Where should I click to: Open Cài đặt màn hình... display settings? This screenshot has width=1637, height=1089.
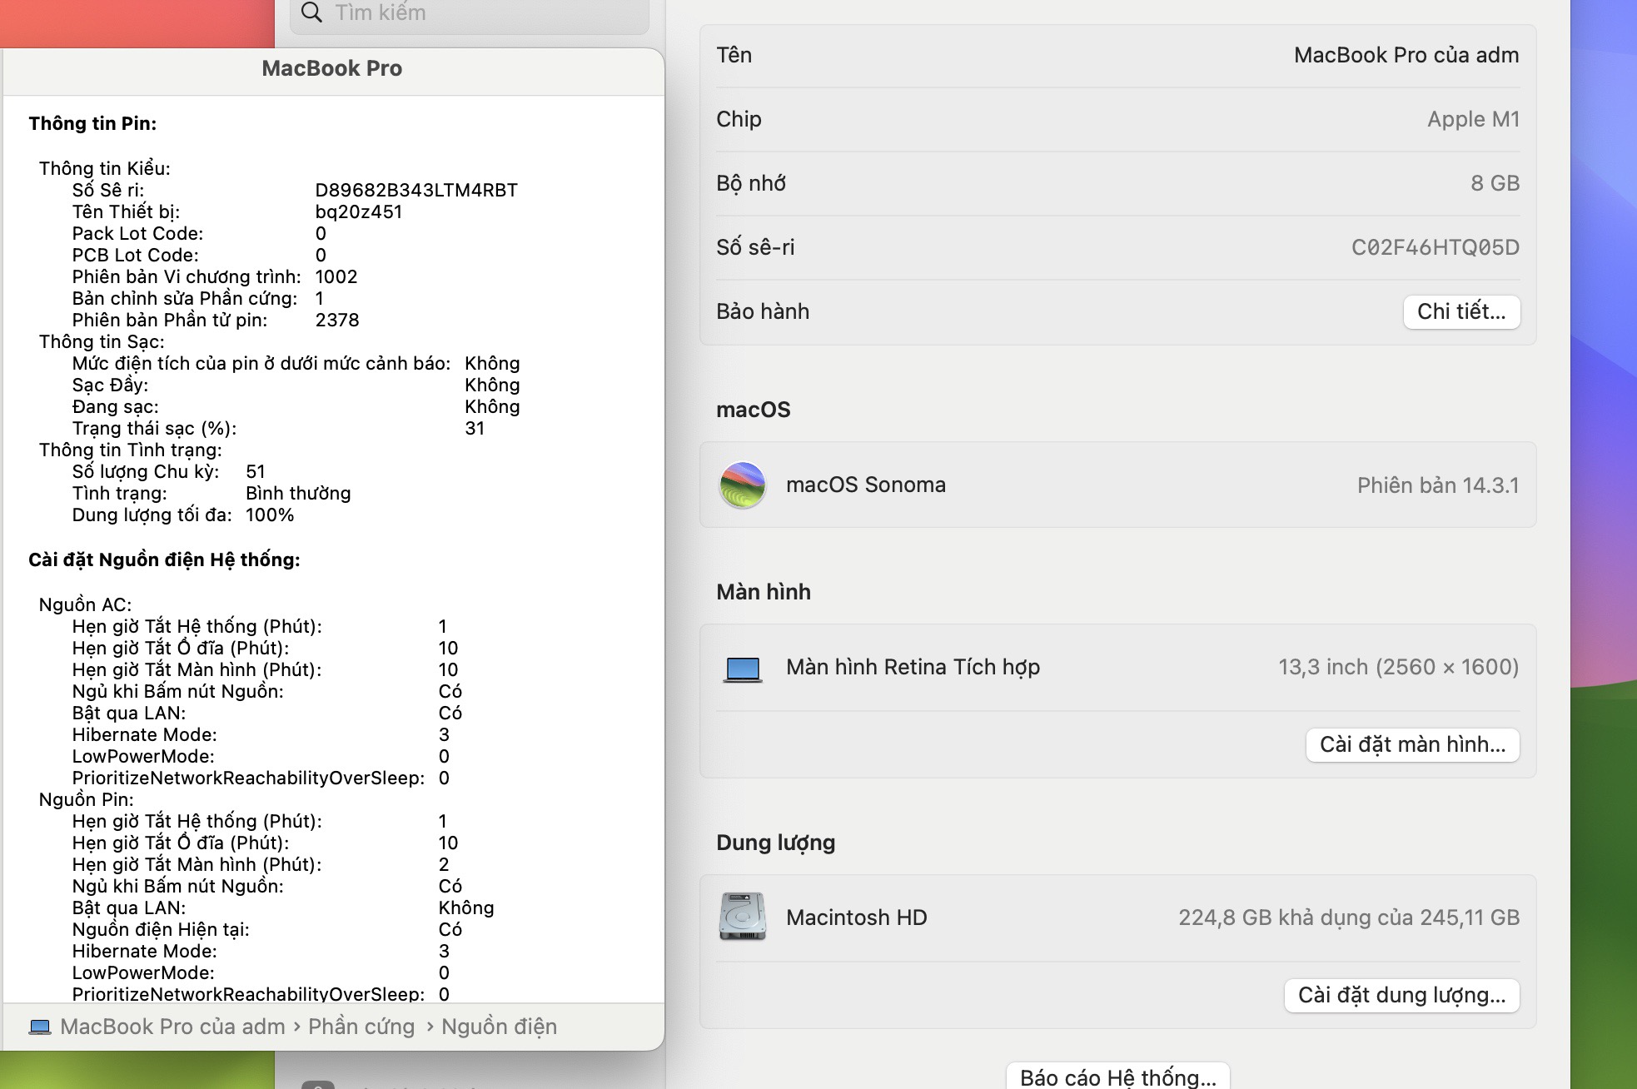1412,744
